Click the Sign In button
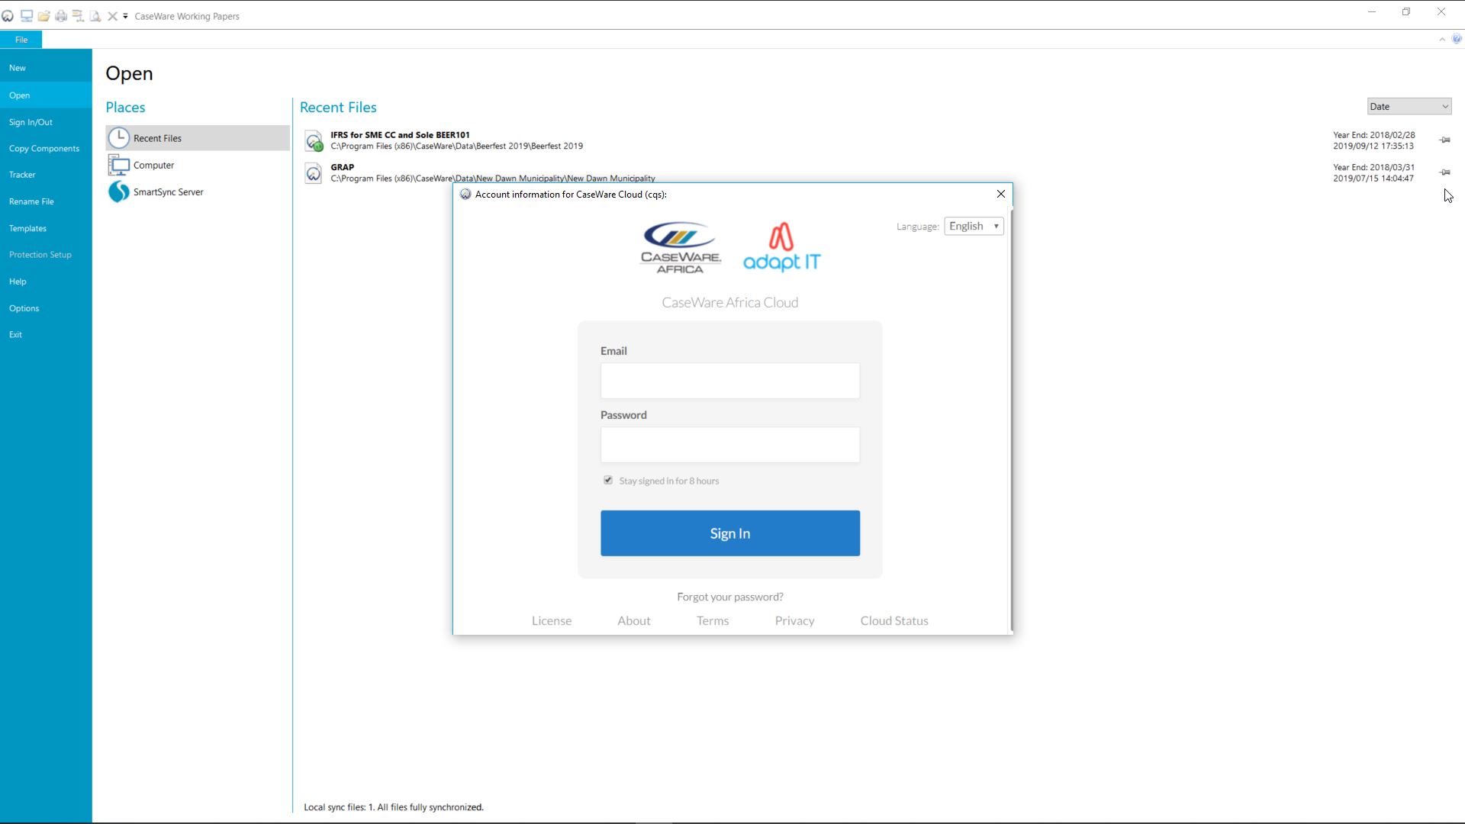The height and width of the screenshot is (824, 1465). 729,533
